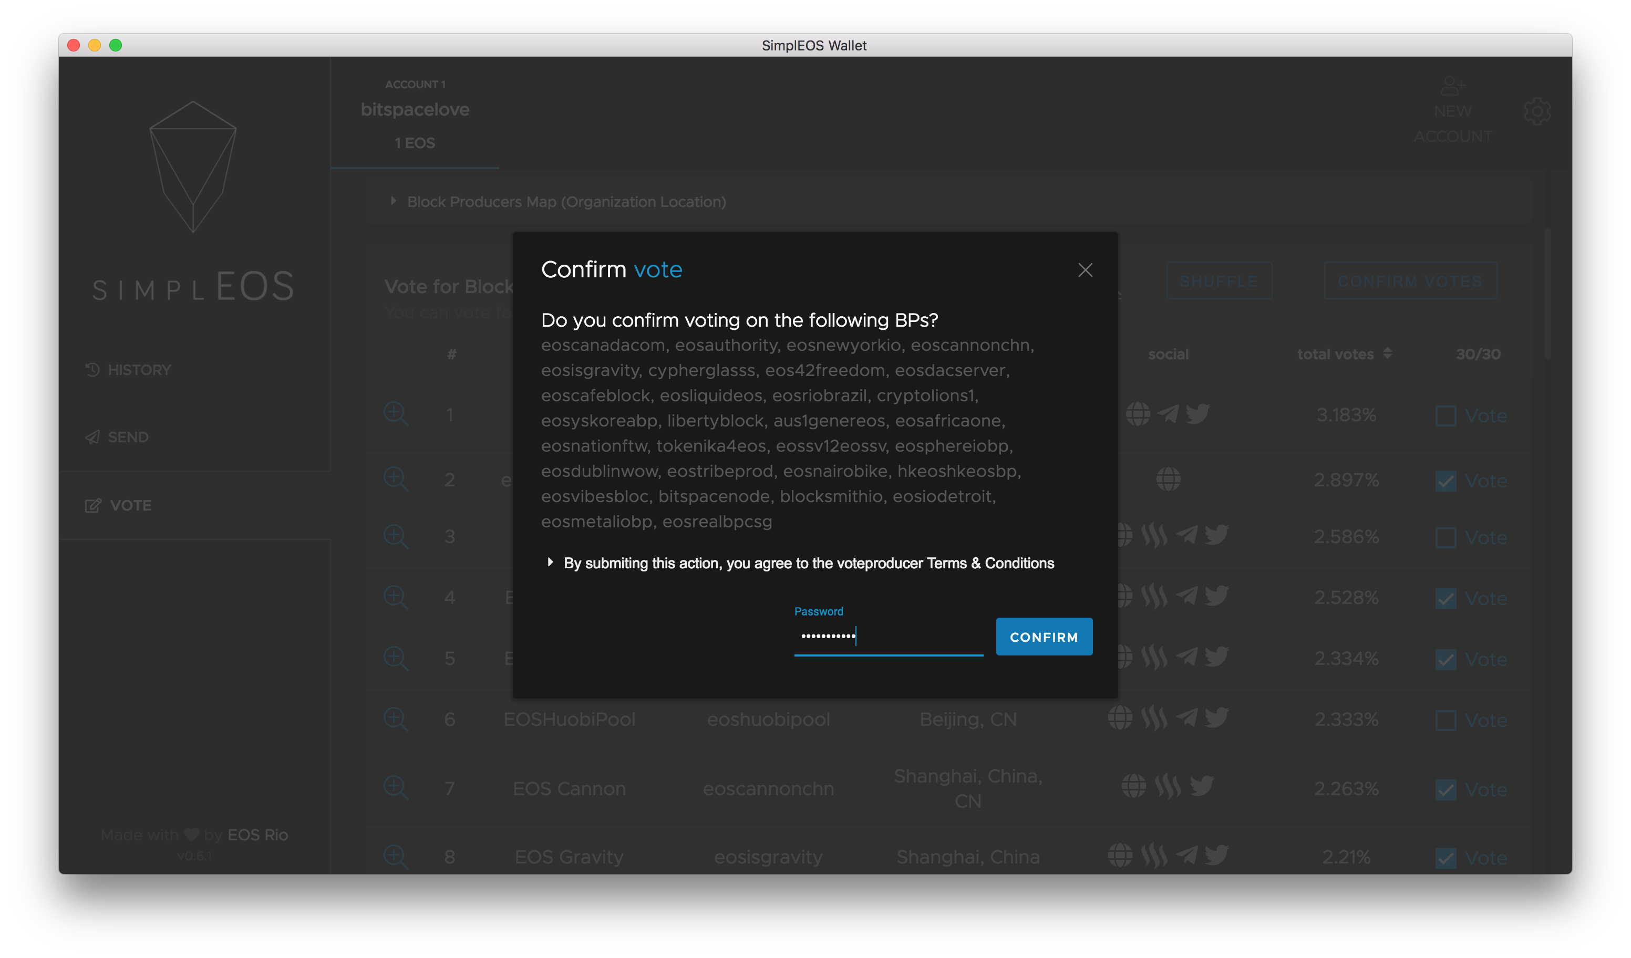
Task: Focus the Password input field
Action: [x=888, y=637]
